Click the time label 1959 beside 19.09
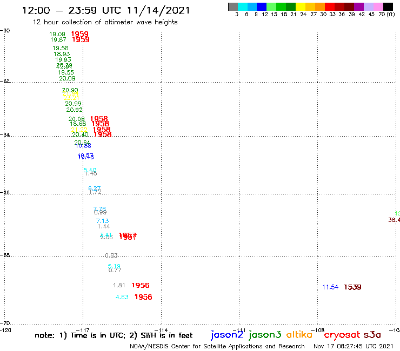Screen dimensions: 400x351 (79, 34)
